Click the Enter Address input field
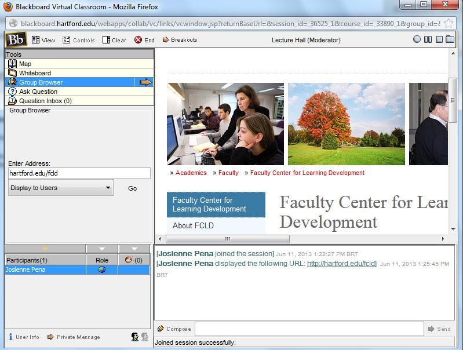The height and width of the screenshot is (350, 463). tap(79, 173)
